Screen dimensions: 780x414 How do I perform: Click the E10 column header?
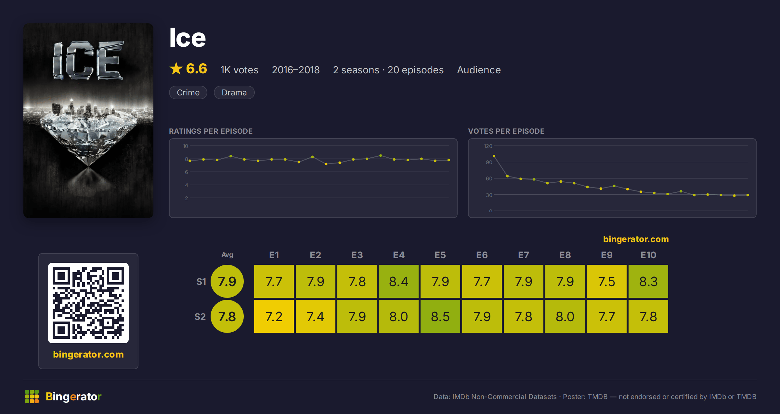(648, 255)
